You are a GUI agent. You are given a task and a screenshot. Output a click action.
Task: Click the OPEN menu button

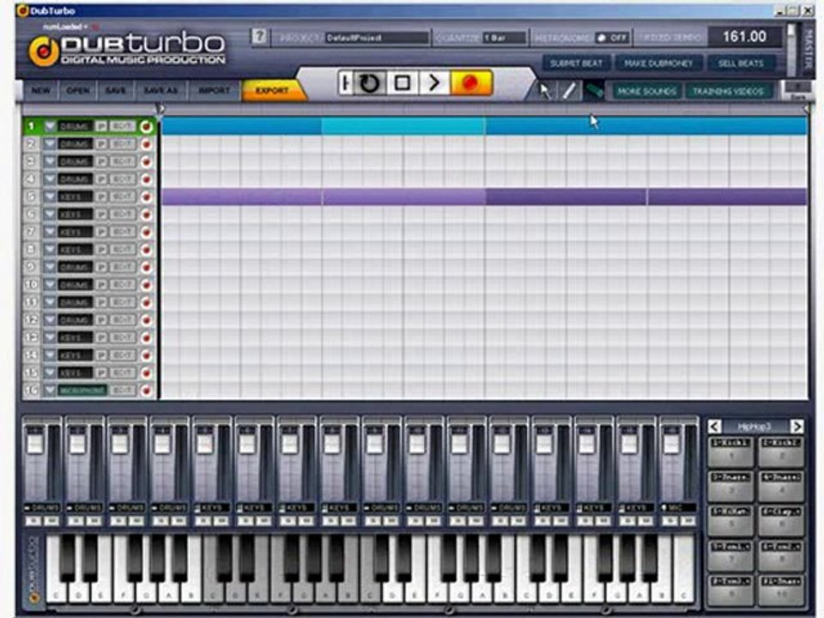[78, 91]
